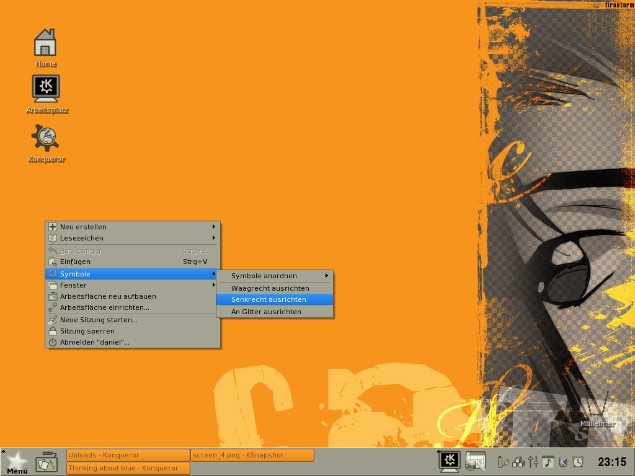
Task: Click the 23:15 panel clock
Action: pos(612,462)
